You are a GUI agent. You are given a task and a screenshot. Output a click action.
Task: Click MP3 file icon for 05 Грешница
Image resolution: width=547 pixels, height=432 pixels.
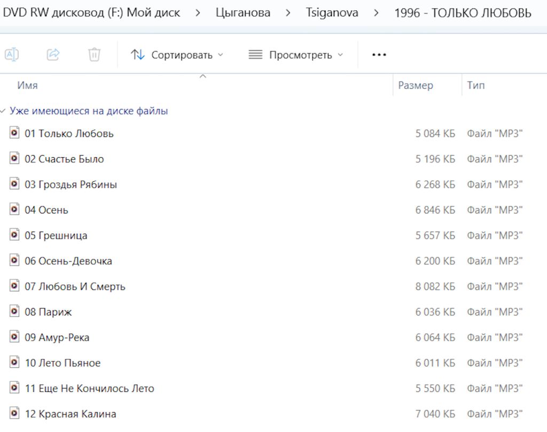click(14, 235)
